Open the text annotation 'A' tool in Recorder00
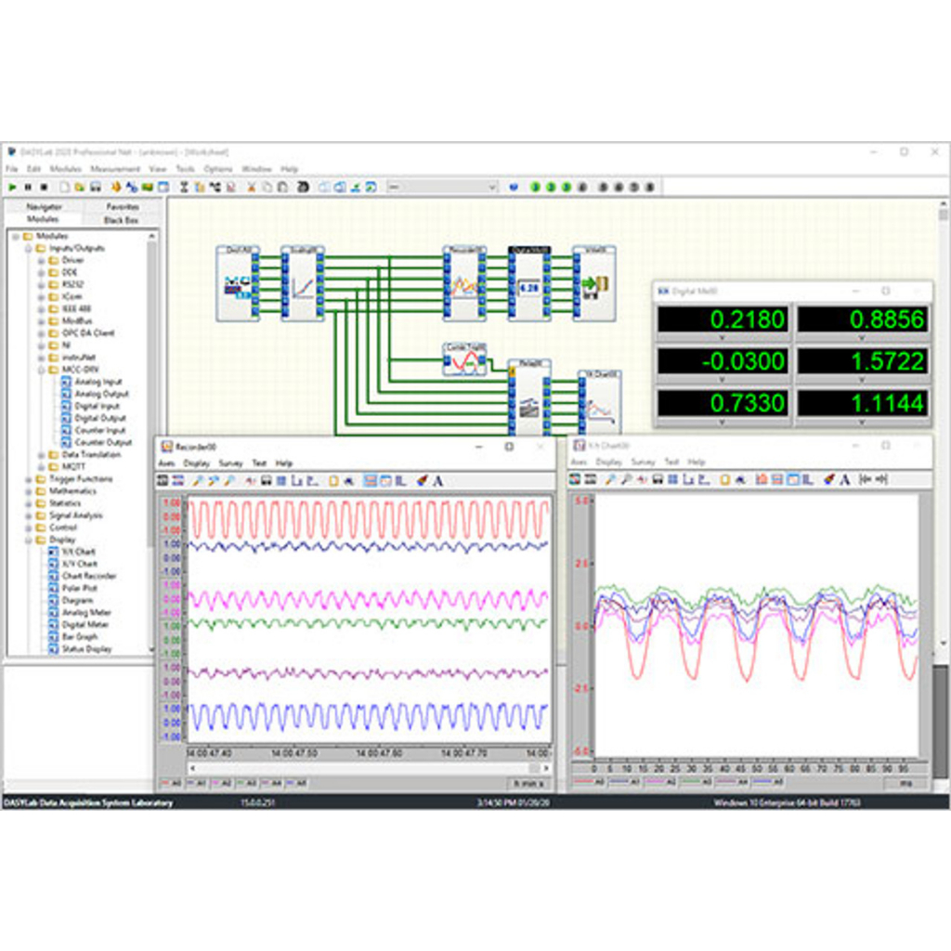 437,480
